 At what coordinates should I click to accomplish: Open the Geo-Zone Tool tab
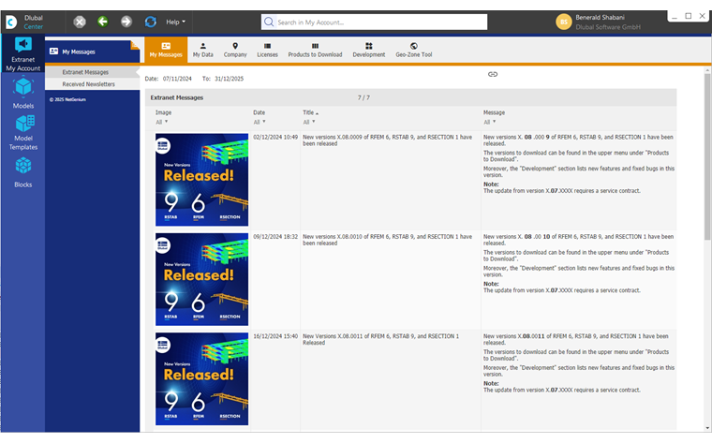point(414,50)
